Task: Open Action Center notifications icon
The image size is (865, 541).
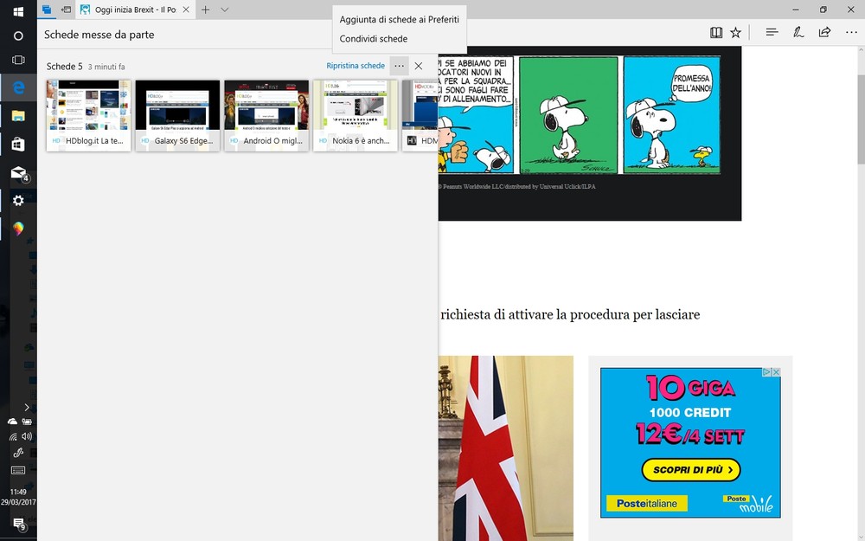Action: (x=19, y=524)
